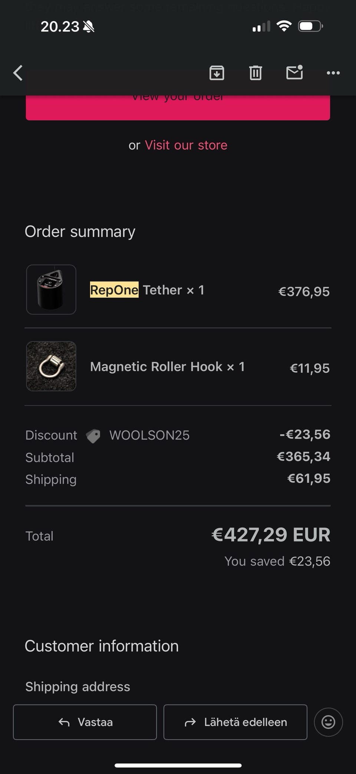This screenshot has width=356, height=774.
Task: Tap the highlighted RepOne search match
Action: click(114, 290)
